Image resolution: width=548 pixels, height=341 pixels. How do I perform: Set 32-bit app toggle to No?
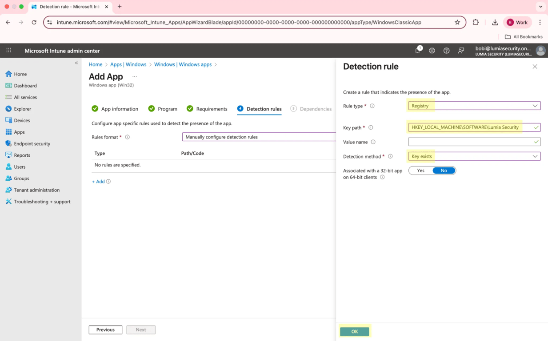click(444, 170)
